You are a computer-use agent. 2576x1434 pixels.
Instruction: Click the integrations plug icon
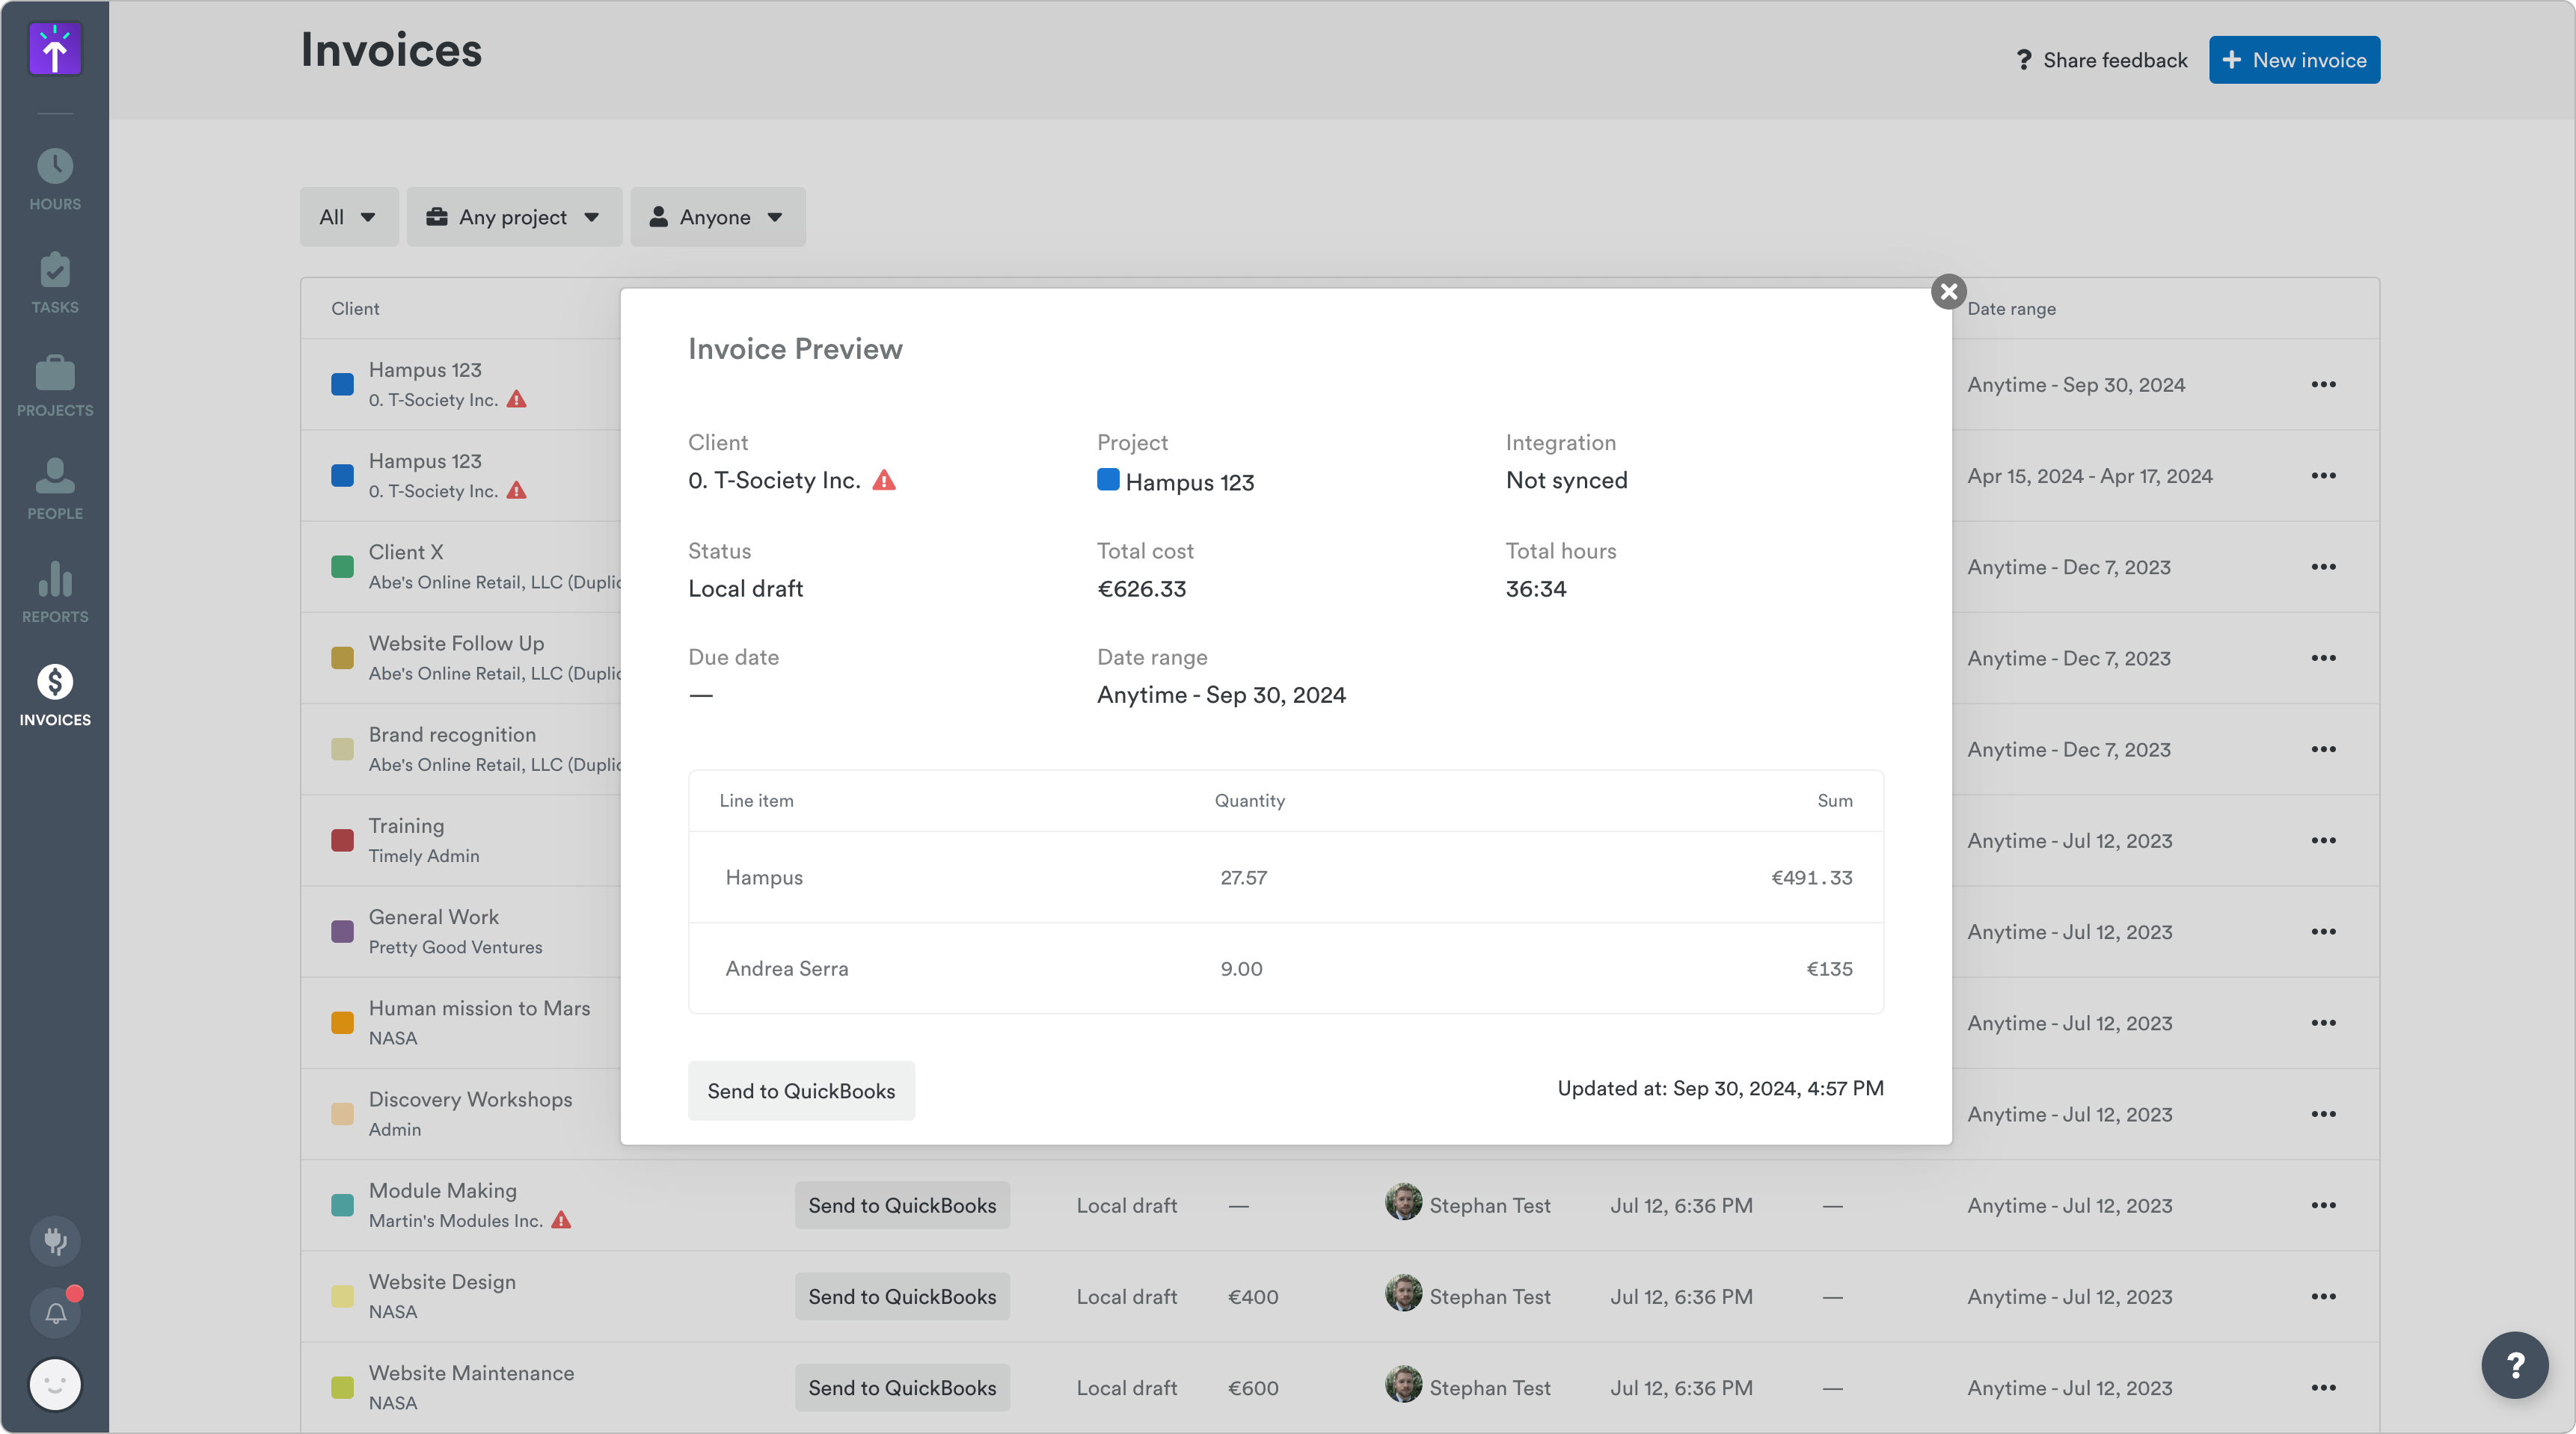point(55,1241)
